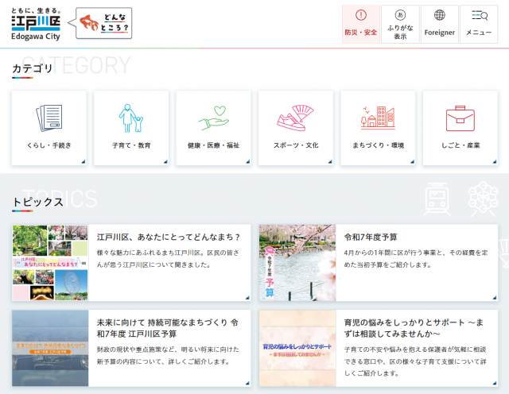This screenshot has height=394, width=509.
Task: Click the 江戸川区 collage thumbnail
Action: point(50,263)
